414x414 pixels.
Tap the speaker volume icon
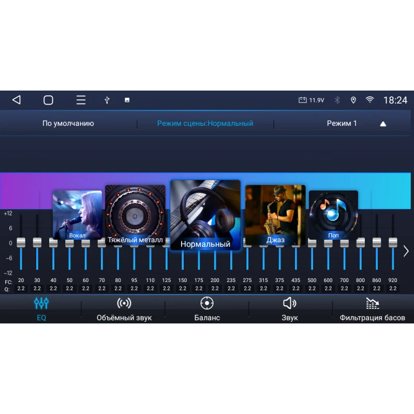pos(290,303)
